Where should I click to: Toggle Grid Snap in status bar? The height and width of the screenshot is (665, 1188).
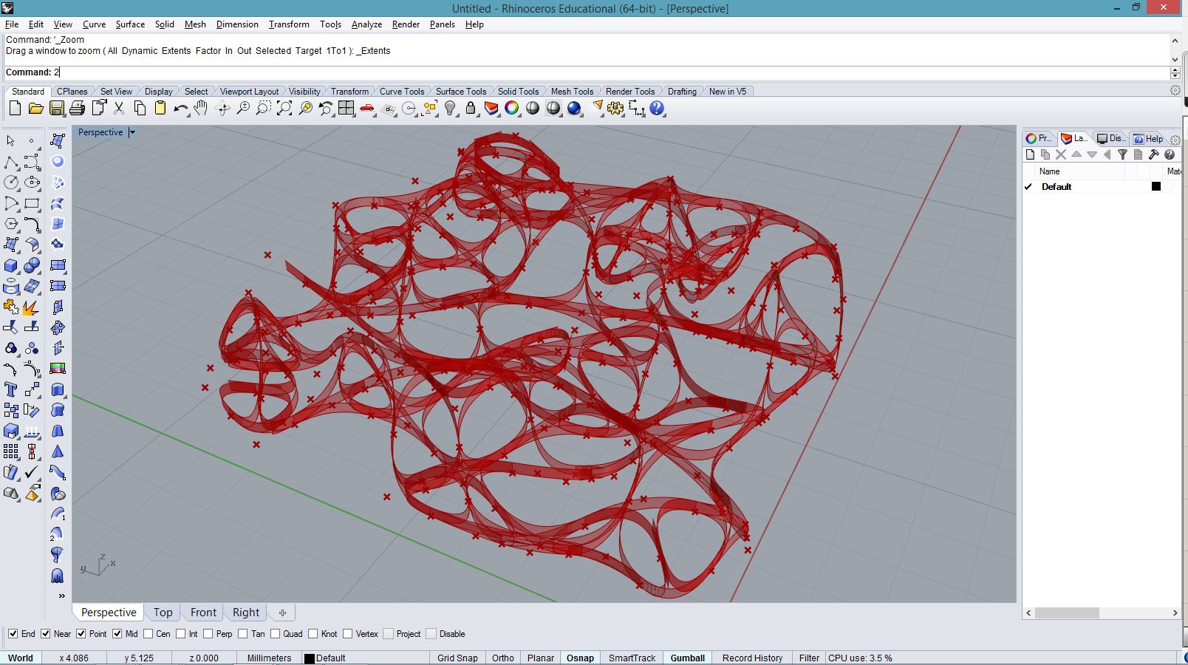(x=457, y=658)
